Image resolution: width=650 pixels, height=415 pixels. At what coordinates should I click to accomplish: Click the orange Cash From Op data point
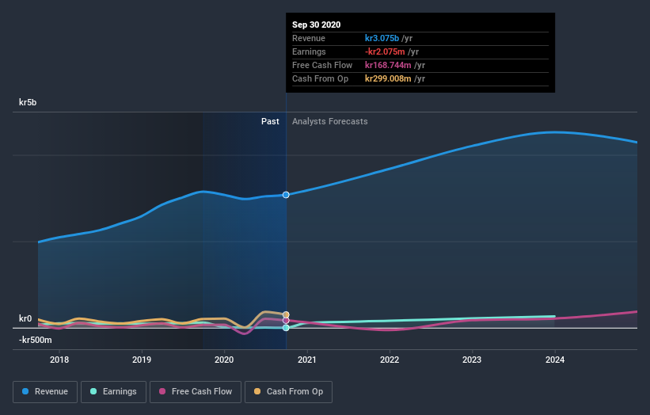coord(286,314)
